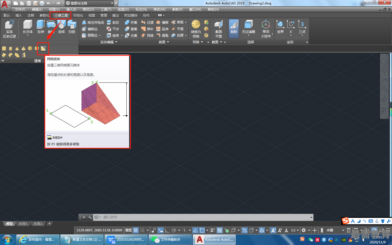The image size is (392, 245).
Task: Open the 圆角边 dropdown arrow
Action: pos(100,35)
